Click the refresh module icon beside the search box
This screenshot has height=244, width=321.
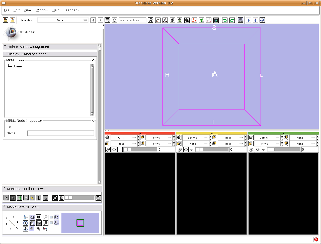click(x=115, y=20)
